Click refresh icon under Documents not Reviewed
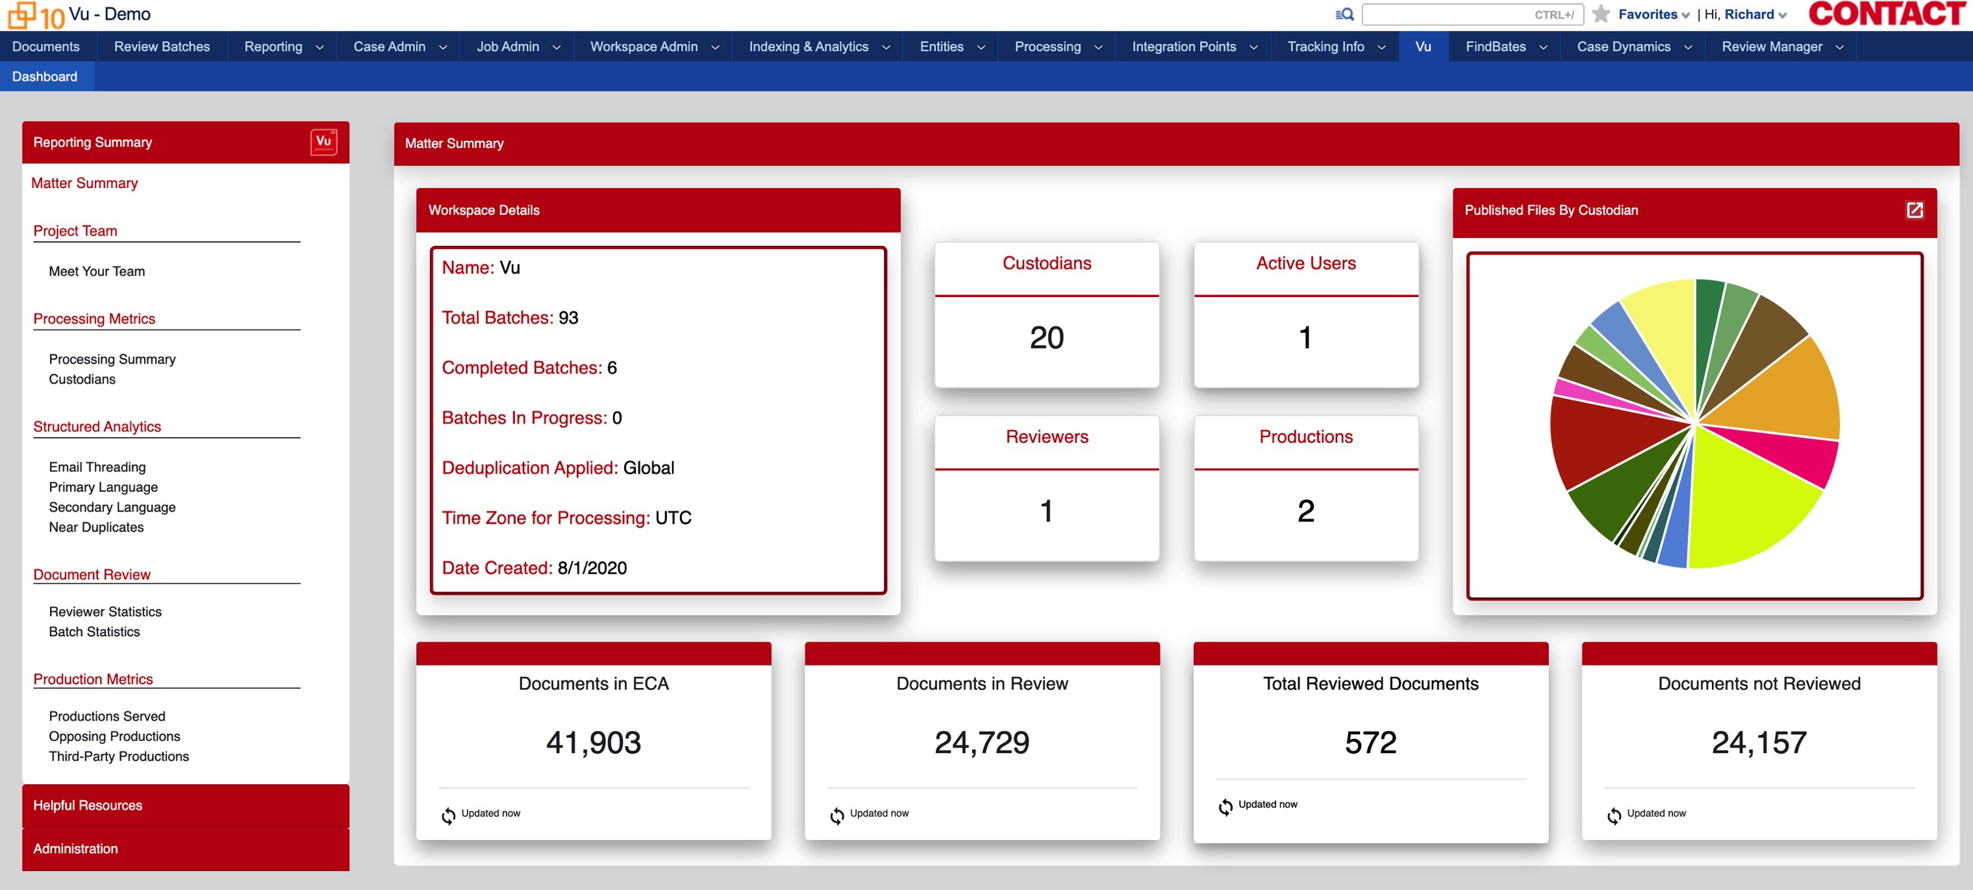Viewport: 1973px width, 890px height. 1614,816
